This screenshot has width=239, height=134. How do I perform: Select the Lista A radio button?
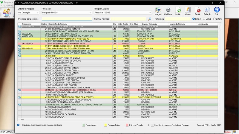[194, 19]
